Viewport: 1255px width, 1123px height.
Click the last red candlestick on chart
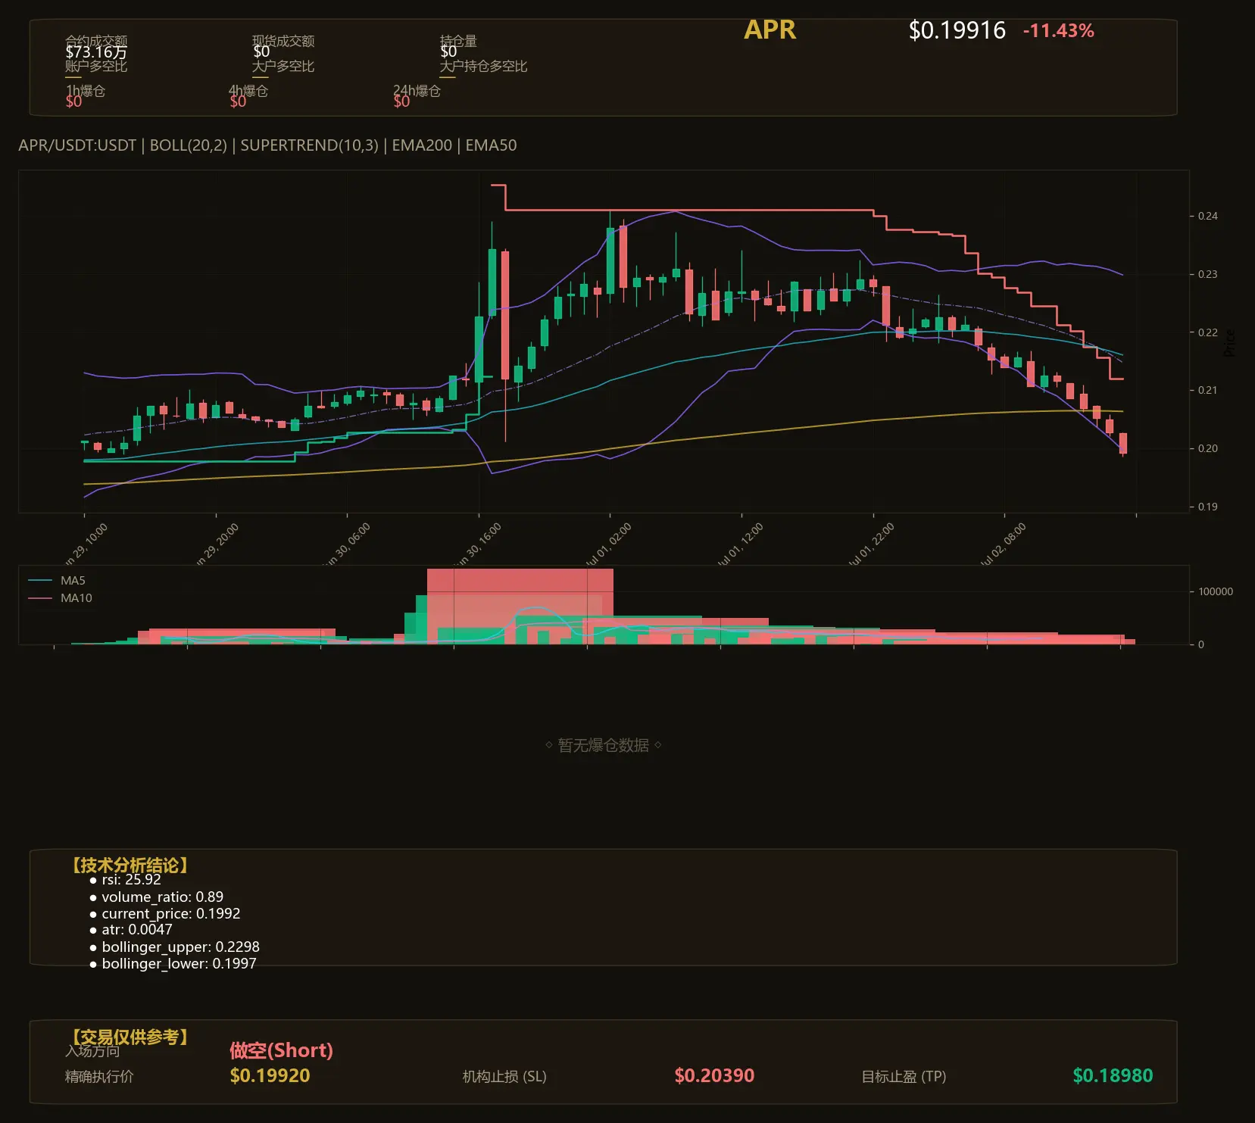click(1122, 444)
